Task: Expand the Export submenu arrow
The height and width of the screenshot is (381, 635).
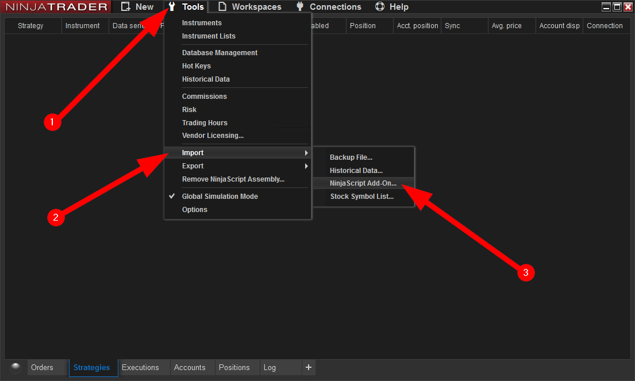Action: [x=306, y=166]
